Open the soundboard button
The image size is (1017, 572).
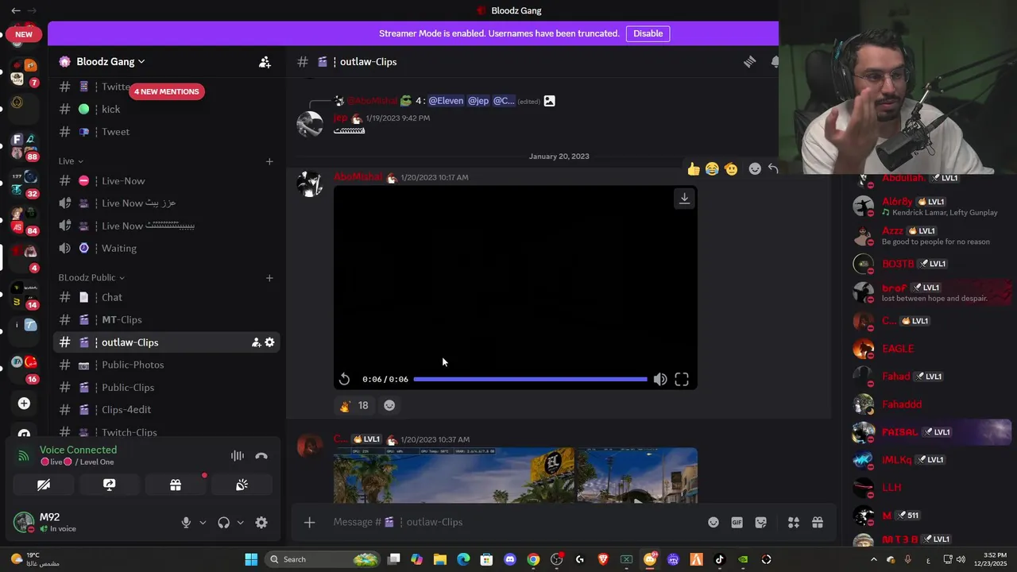click(x=242, y=485)
